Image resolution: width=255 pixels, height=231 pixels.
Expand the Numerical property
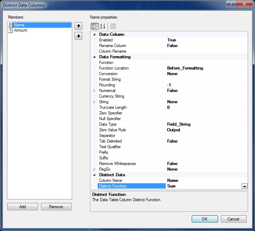pos(94,91)
